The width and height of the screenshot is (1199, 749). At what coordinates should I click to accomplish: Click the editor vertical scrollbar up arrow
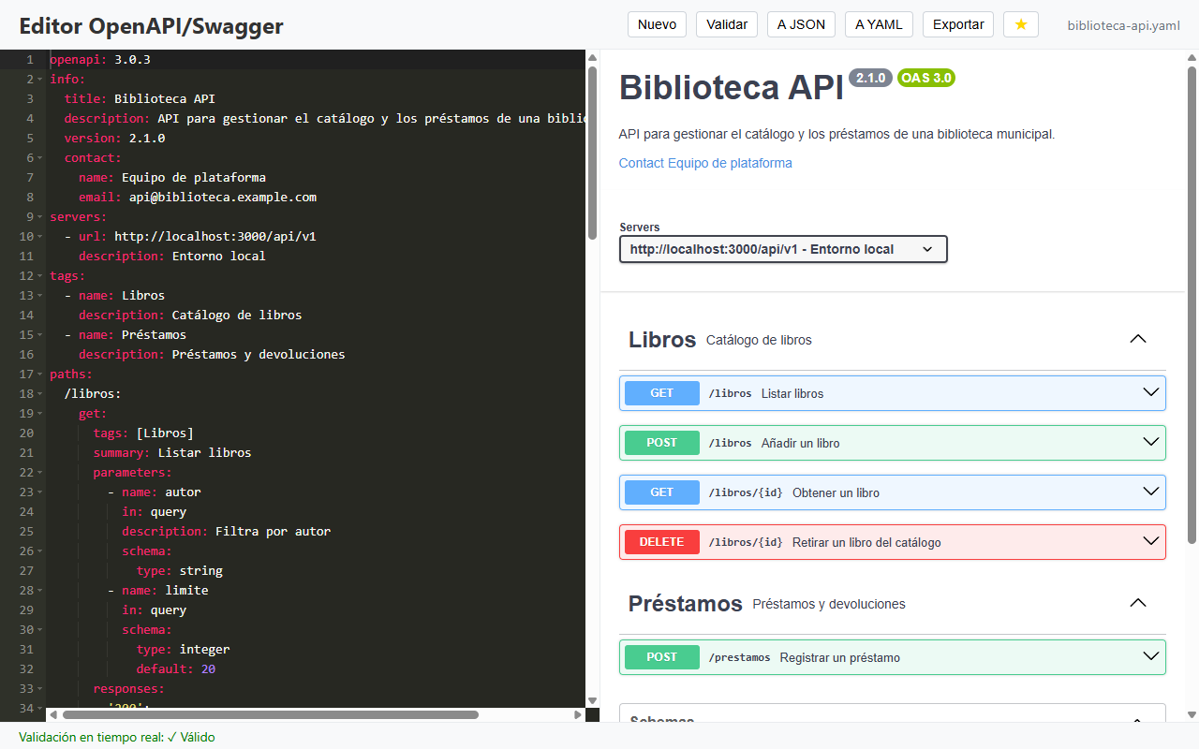592,57
